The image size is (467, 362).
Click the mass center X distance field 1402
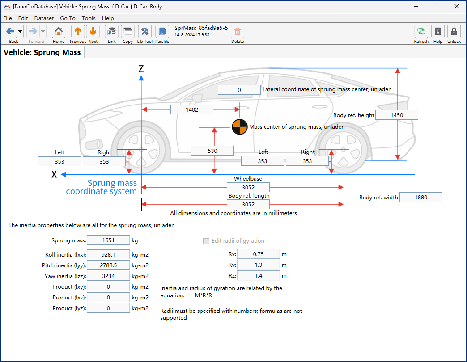click(192, 110)
